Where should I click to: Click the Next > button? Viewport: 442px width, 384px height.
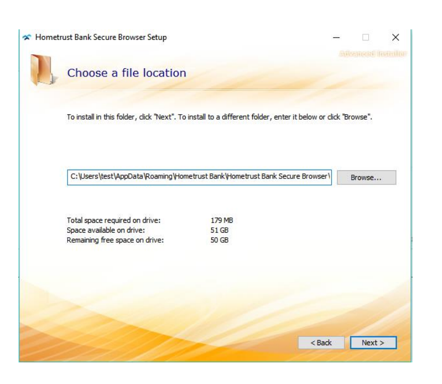(373, 342)
